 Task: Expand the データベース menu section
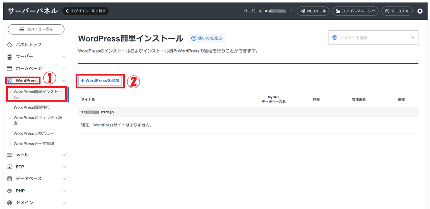coord(35,179)
